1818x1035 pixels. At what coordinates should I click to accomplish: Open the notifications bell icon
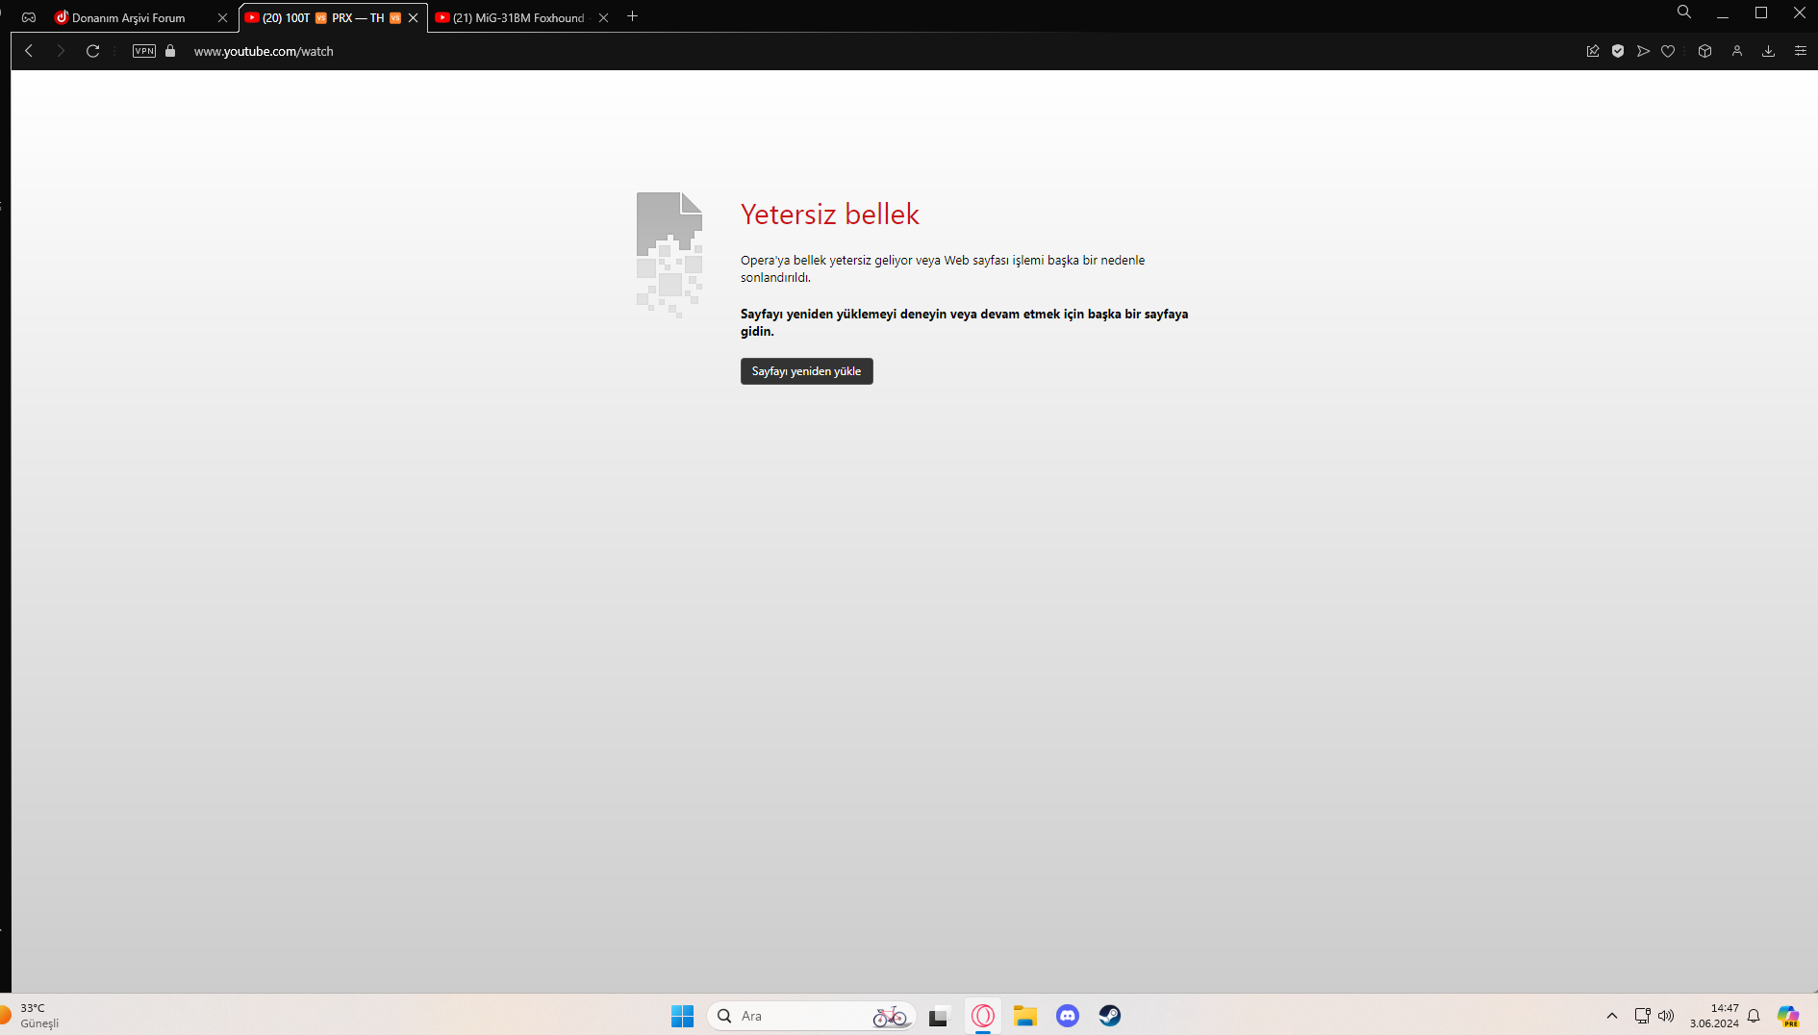(x=1754, y=1016)
